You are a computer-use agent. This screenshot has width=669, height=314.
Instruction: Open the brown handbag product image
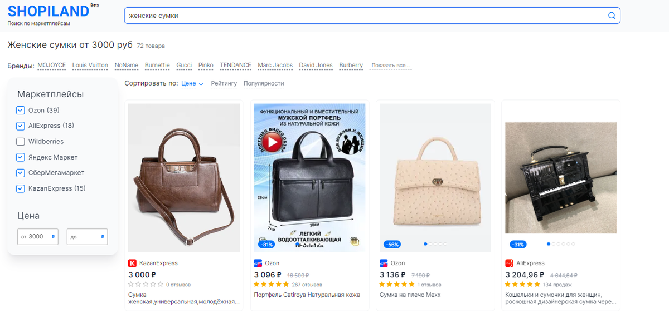point(184,178)
